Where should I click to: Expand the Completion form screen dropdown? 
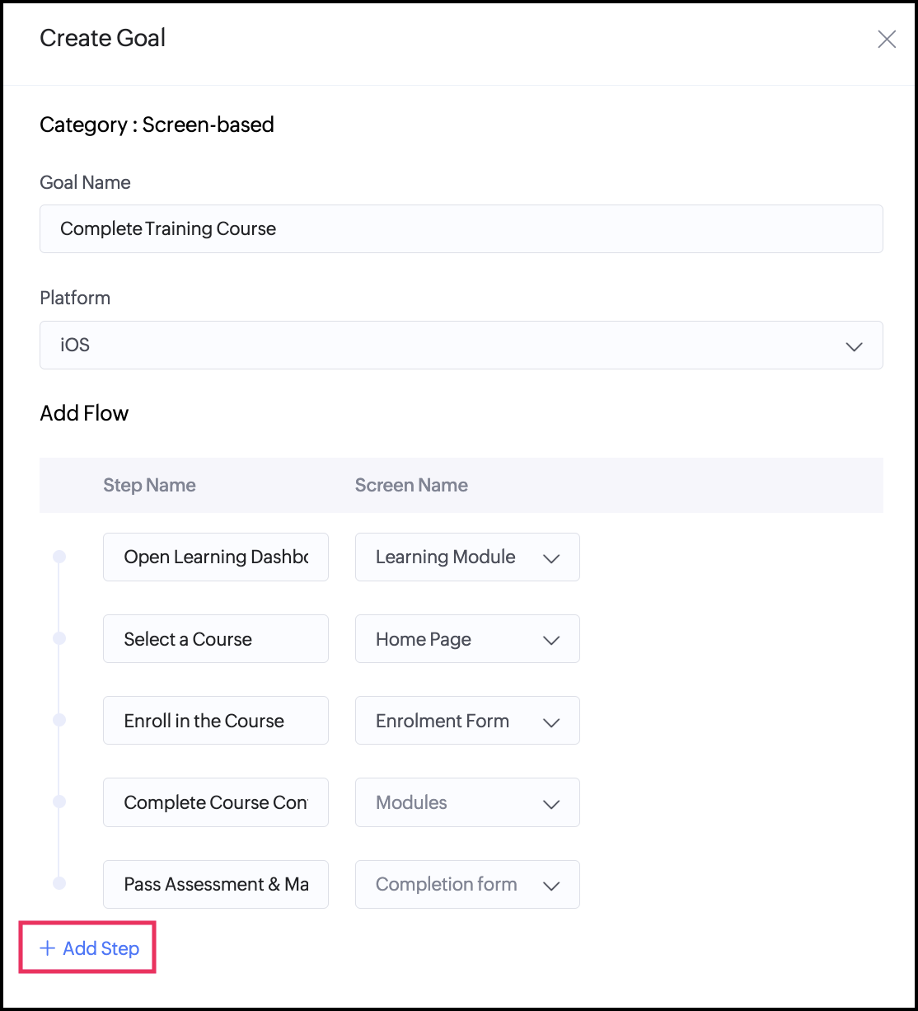pyautogui.click(x=467, y=884)
